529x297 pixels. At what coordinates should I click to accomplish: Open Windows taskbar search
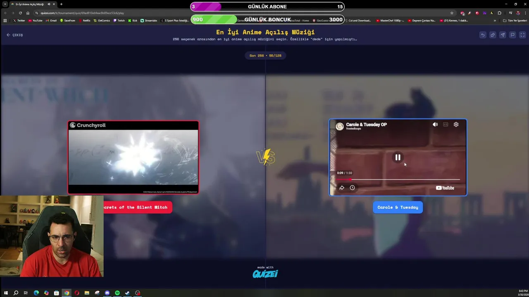[16, 293]
